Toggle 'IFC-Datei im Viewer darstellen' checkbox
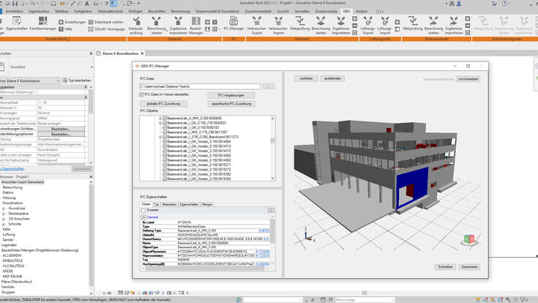The width and height of the screenshot is (538, 303). tap(141, 94)
